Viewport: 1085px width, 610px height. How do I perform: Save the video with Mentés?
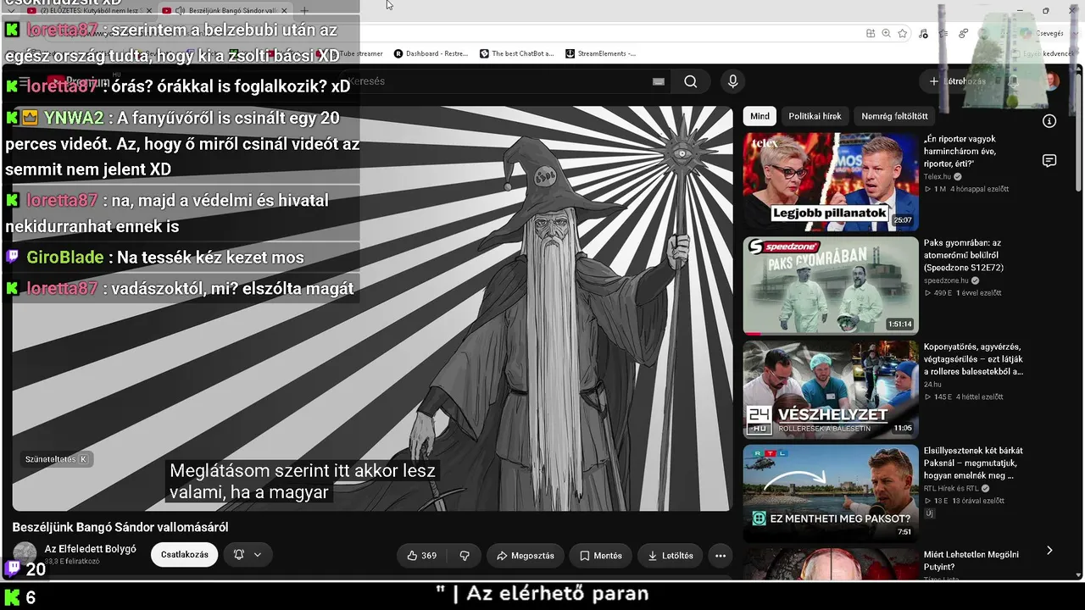[601, 556]
